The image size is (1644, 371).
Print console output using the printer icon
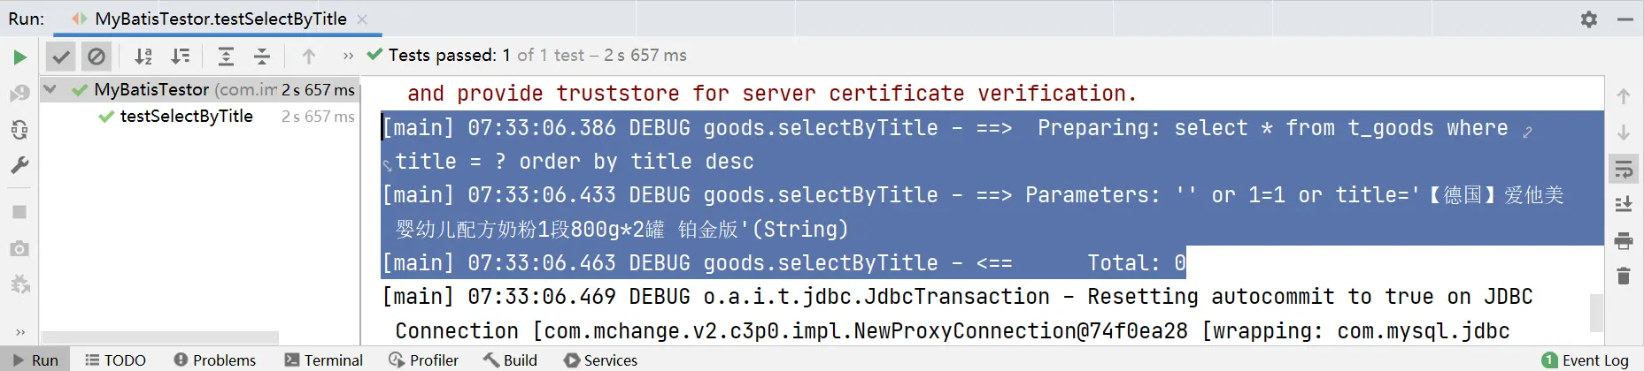(1624, 240)
